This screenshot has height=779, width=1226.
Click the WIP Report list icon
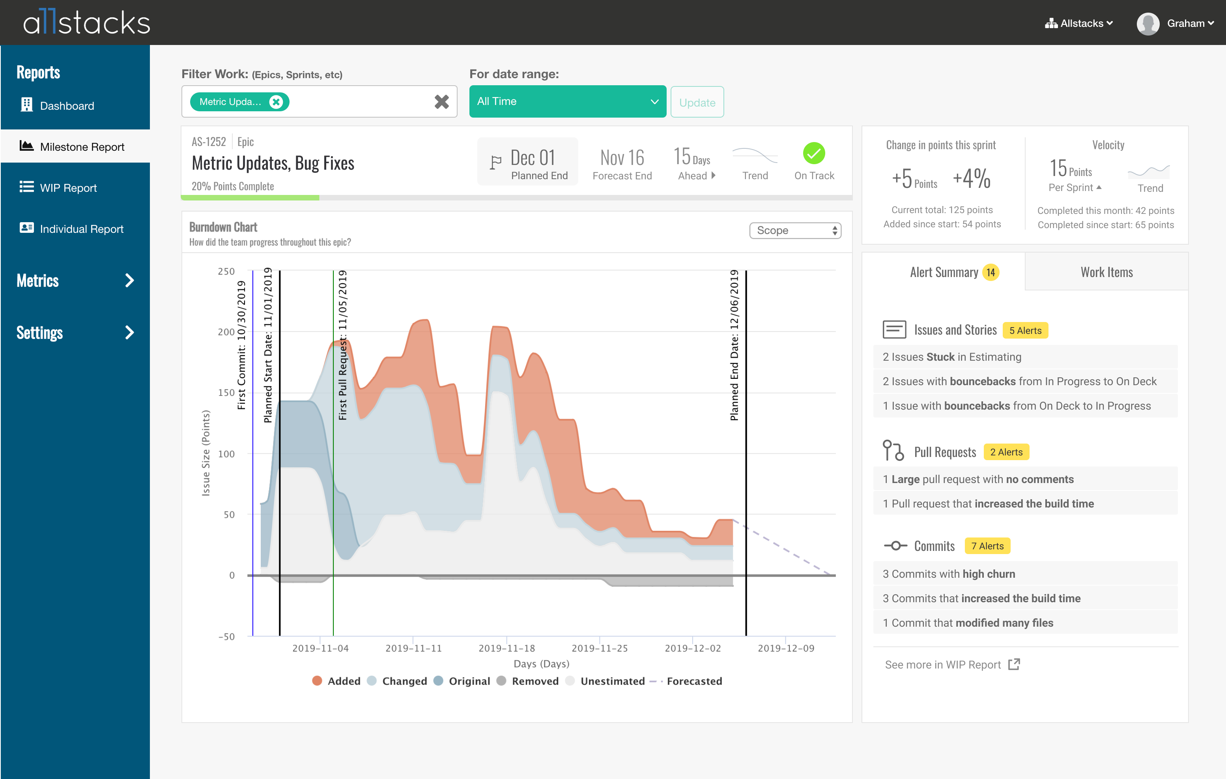tap(26, 187)
